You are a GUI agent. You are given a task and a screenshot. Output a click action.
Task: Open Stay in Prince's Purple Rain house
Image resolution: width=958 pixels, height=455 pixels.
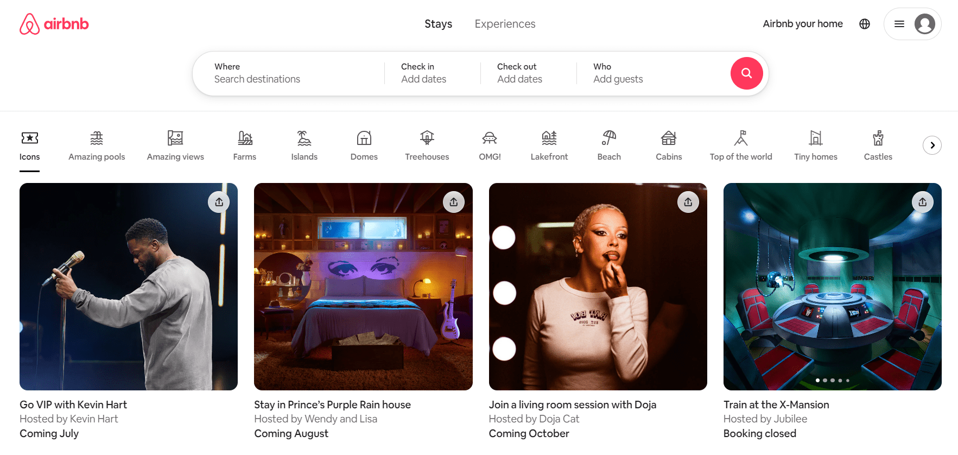click(332, 405)
